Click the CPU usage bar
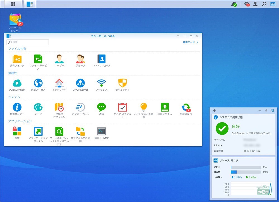 246,167
